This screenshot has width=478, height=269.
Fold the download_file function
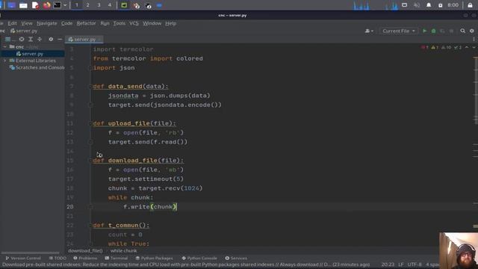click(90, 161)
